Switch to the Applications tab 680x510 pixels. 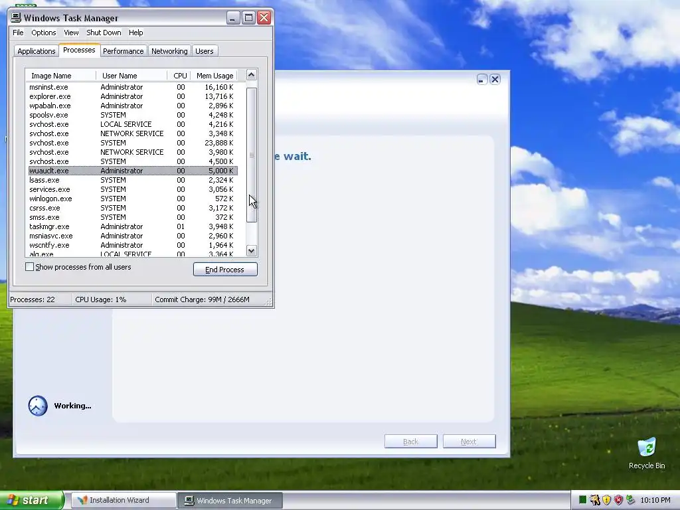(x=37, y=51)
